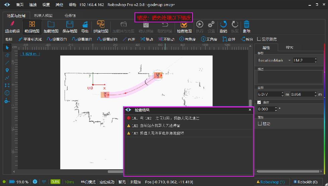Open the 其他 (other) menu
The image size is (328, 186).
[59, 5]
